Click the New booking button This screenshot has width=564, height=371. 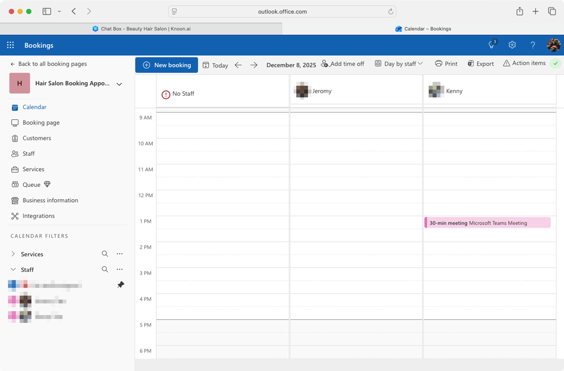166,65
